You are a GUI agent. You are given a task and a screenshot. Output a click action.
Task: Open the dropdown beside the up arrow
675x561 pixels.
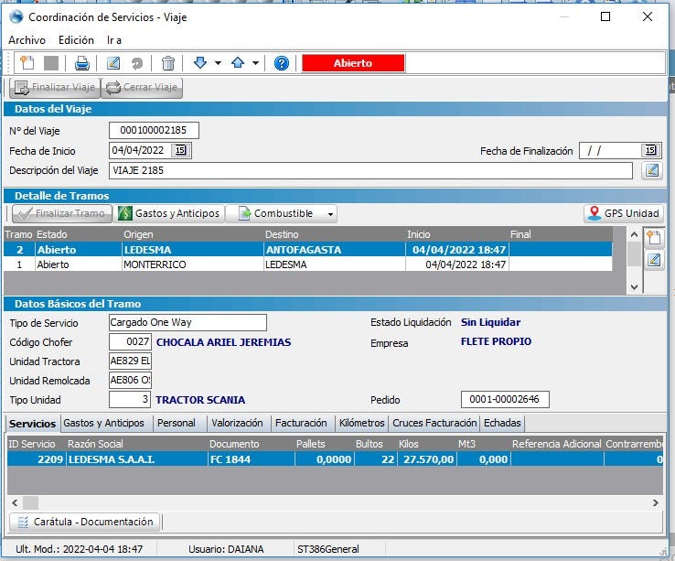point(255,63)
